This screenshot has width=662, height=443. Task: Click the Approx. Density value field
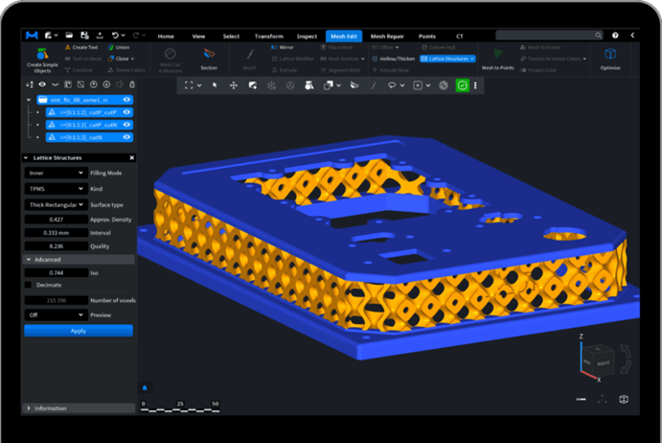pyautogui.click(x=56, y=220)
